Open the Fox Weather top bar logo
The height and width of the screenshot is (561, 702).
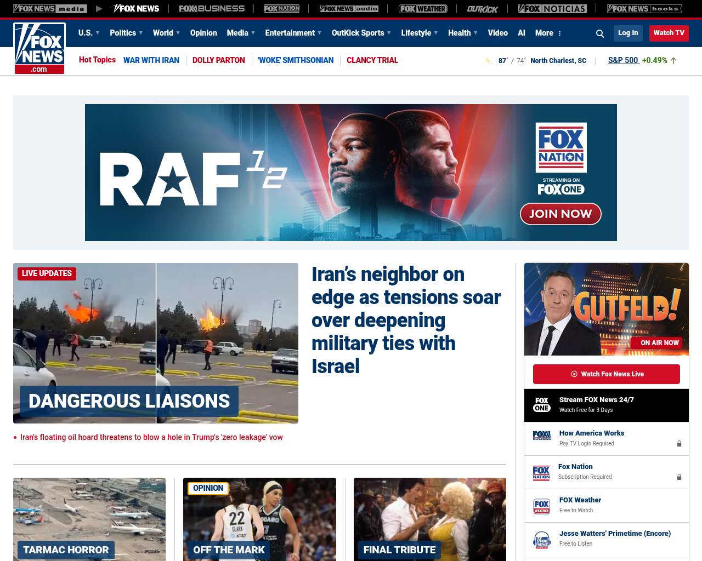click(423, 9)
